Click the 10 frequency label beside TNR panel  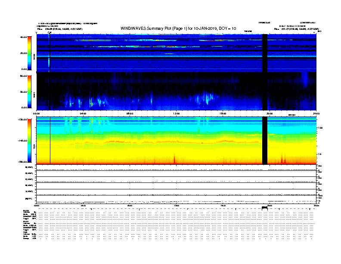click(319, 154)
